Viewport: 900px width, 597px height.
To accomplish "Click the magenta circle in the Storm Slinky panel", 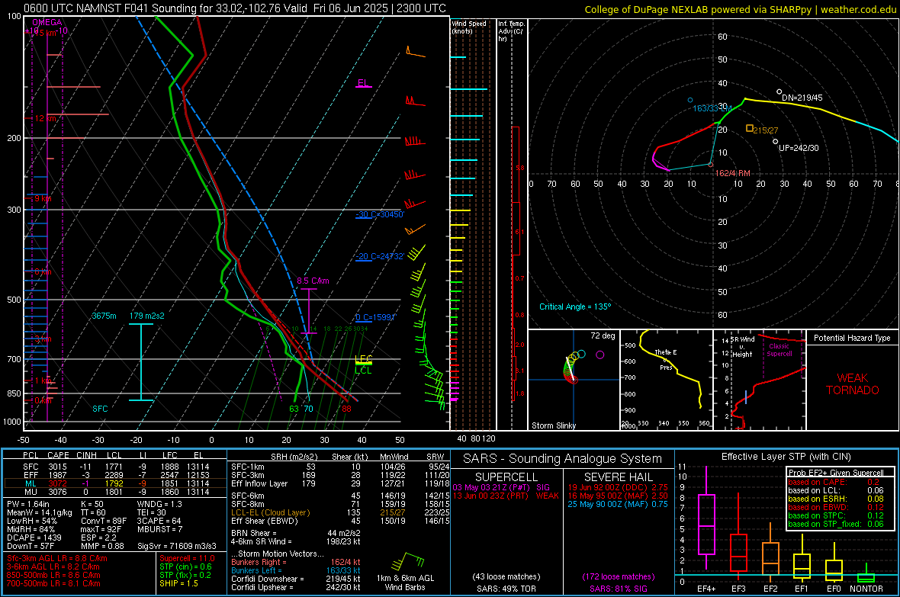I will click(x=599, y=355).
